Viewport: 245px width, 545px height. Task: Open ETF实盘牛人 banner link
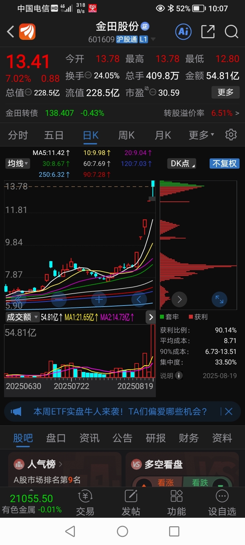(120, 411)
